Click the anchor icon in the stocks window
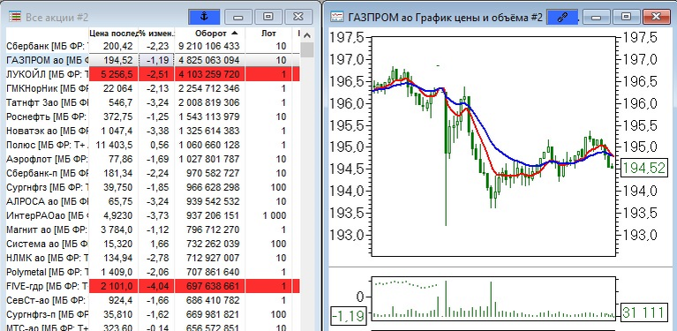677x331 pixels. 204,17
